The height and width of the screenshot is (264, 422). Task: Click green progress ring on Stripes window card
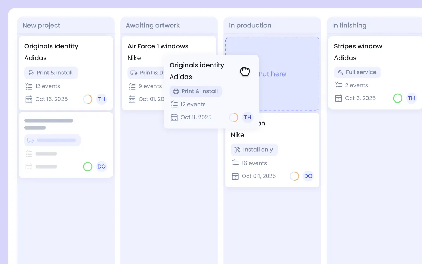tap(397, 98)
